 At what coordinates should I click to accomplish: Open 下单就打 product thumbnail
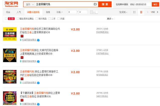click(x=10, y=98)
